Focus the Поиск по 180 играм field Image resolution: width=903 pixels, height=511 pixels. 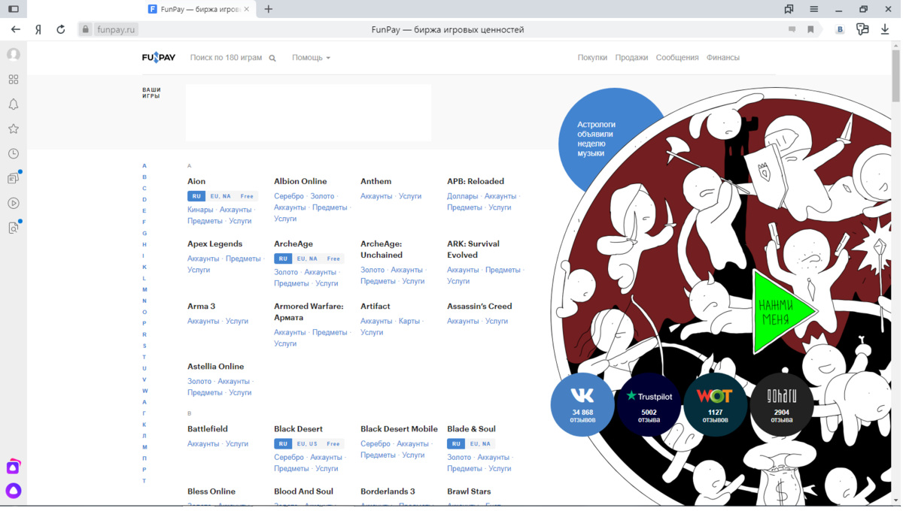coord(226,58)
